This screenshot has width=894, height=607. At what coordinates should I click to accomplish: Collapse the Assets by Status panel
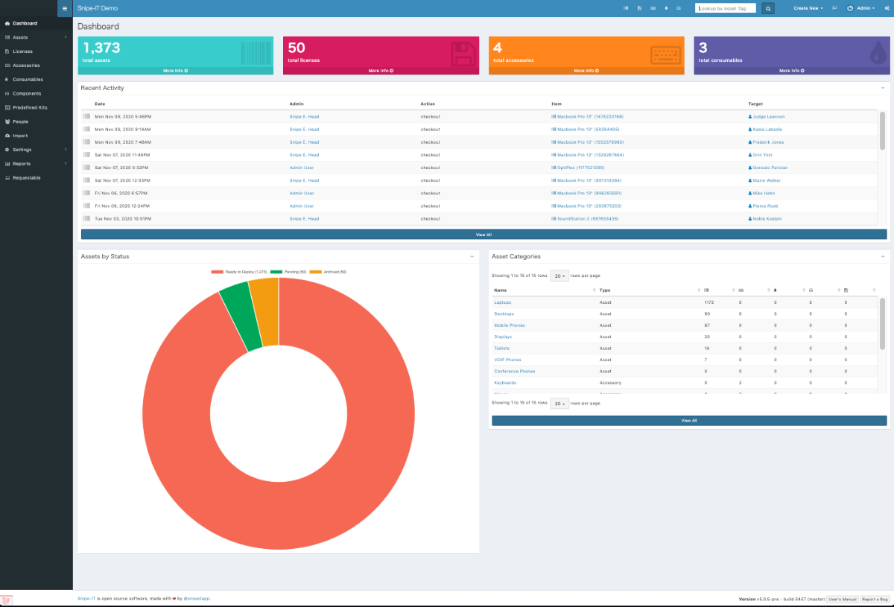tap(472, 256)
